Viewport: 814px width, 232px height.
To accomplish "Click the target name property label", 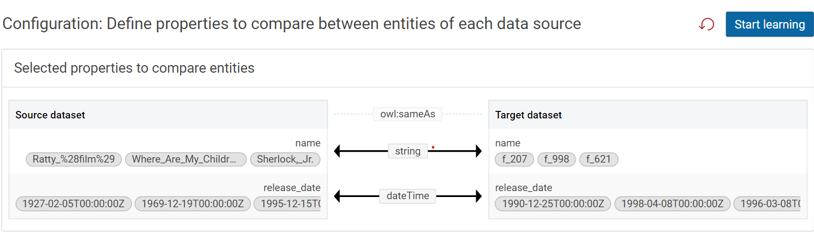I will pyautogui.click(x=507, y=143).
